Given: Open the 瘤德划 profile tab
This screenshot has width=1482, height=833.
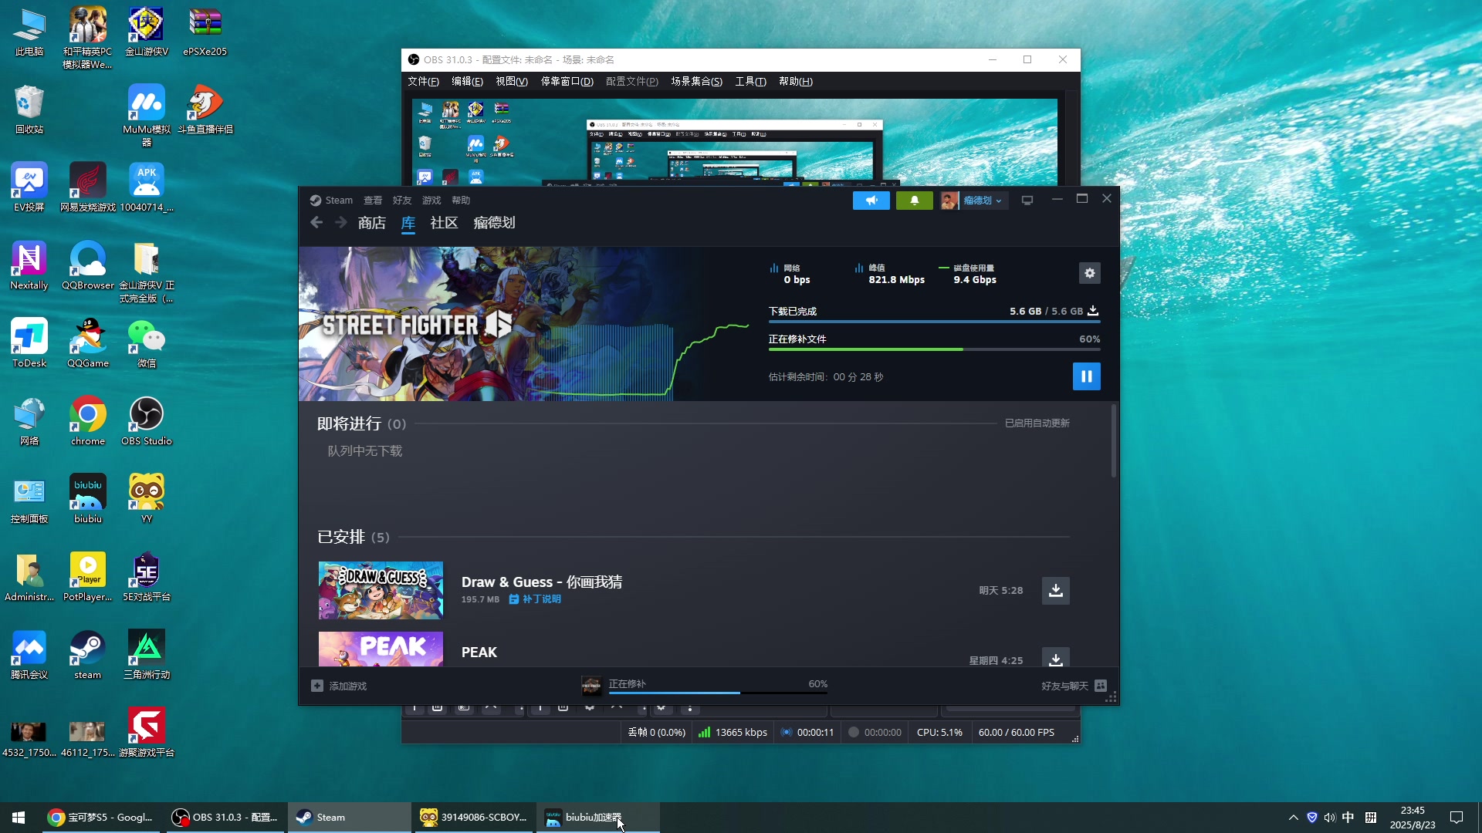Looking at the screenshot, I should [494, 223].
